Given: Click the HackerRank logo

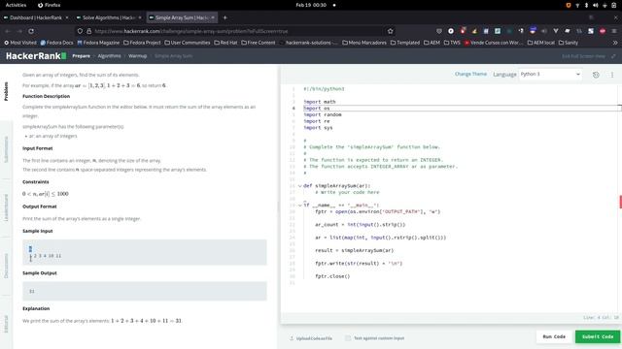Looking at the screenshot, I should click(x=36, y=56).
